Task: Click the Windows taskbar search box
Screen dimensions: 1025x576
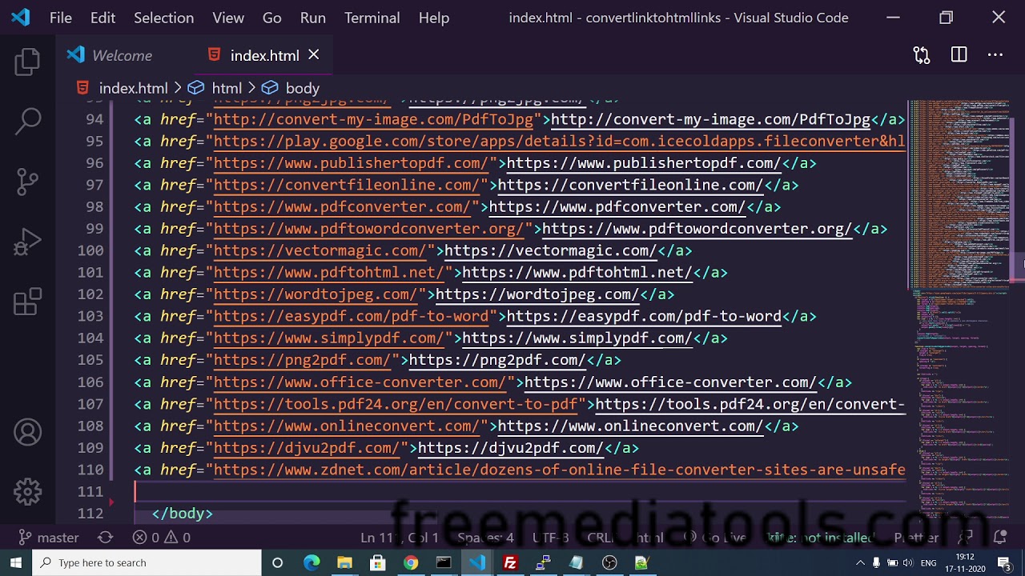Action: click(147, 562)
